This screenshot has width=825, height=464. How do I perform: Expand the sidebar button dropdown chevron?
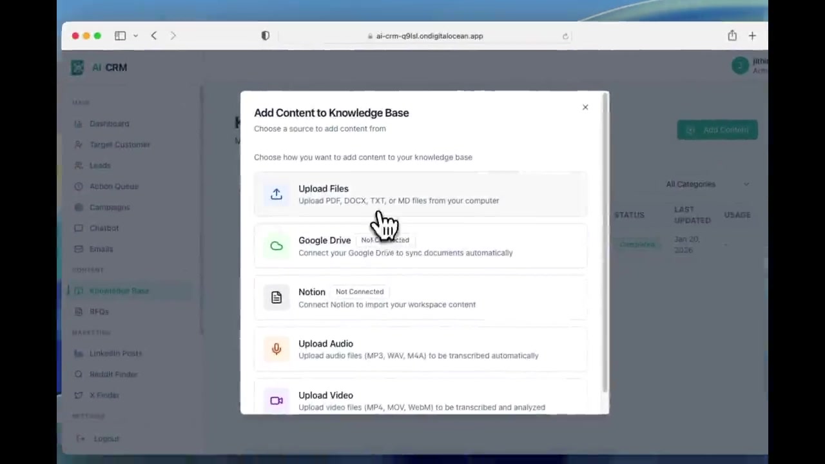pos(135,36)
